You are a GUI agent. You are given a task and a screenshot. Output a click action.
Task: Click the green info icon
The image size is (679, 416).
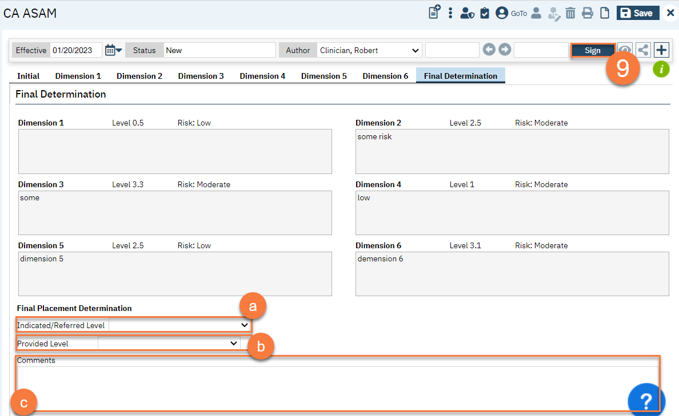click(661, 70)
